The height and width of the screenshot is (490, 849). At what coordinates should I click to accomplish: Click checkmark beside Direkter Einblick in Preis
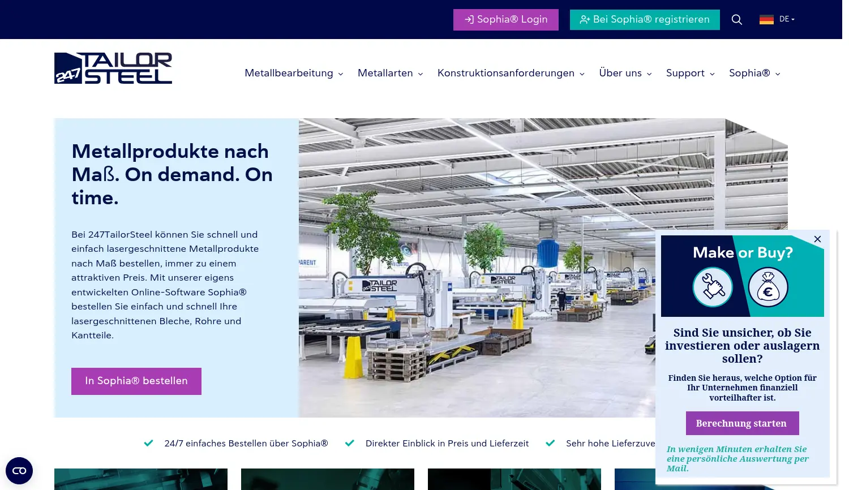pyautogui.click(x=349, y=443)
